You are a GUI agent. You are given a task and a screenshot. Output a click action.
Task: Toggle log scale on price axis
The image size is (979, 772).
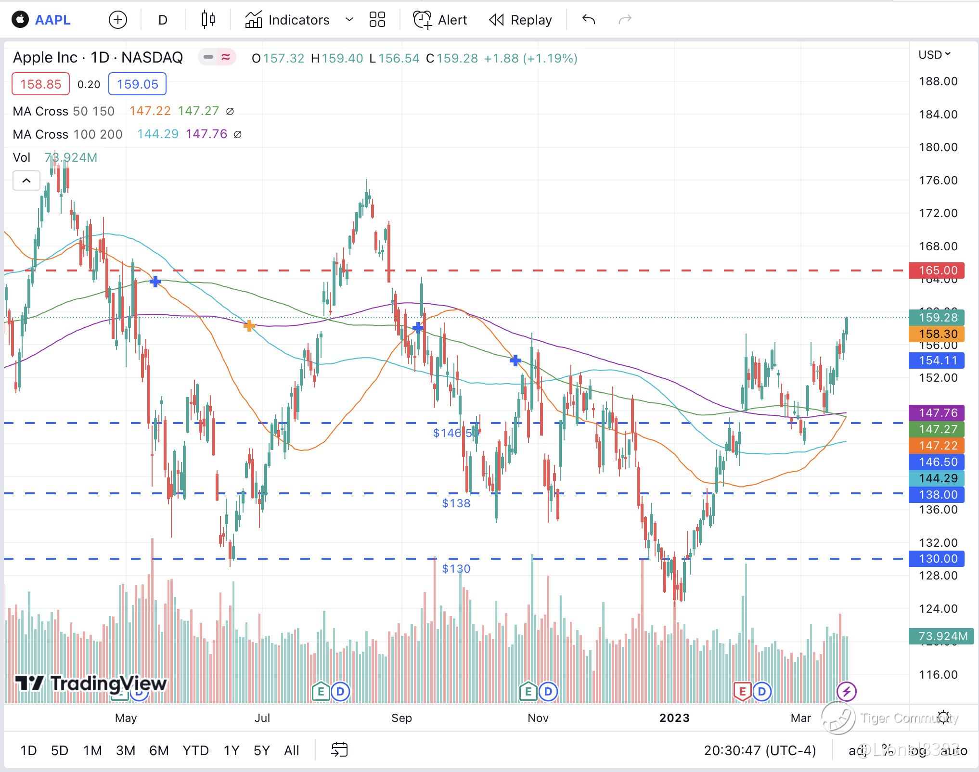click(x=917, y=750)
